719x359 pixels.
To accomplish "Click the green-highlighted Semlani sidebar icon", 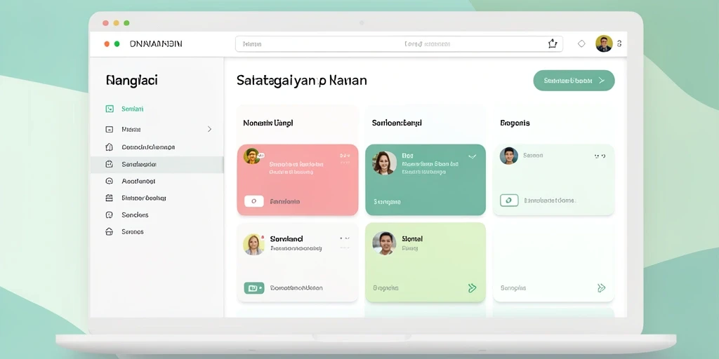I will (x=109, y=109).
